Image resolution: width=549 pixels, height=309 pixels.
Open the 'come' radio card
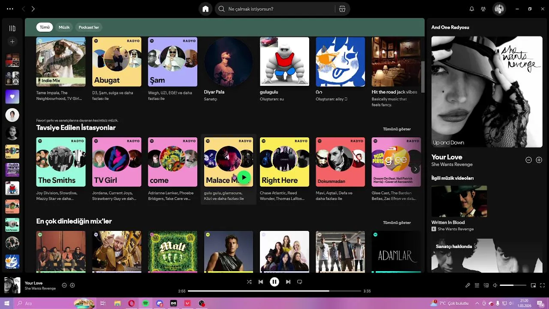172,170
